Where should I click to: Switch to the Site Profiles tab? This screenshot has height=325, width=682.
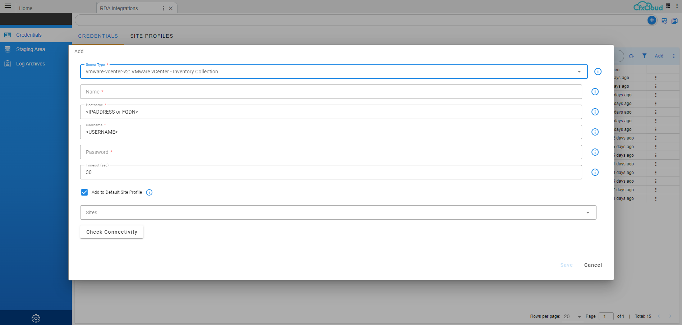click(152, 36)
